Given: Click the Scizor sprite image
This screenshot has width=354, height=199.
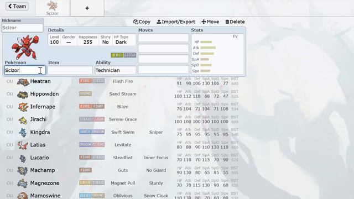Looking at the screenshot, I should pyautogui.click(x=25, y=47).
